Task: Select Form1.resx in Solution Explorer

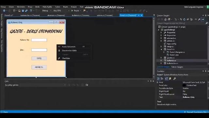Action: click(174, 55)
